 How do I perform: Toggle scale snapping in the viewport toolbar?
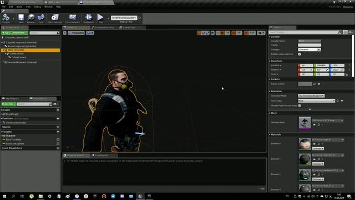click(246, 33)
